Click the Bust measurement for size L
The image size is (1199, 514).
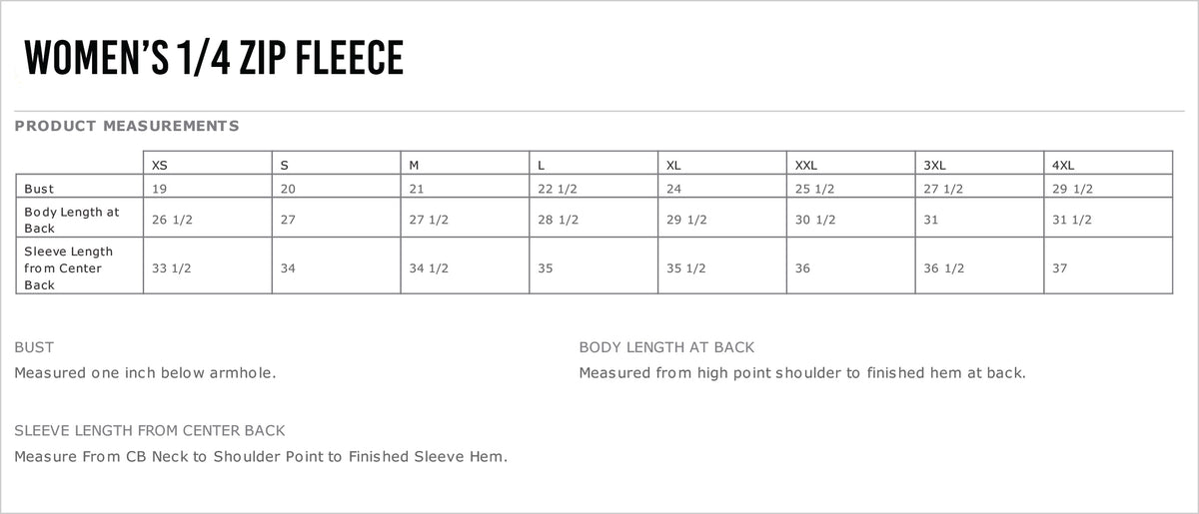(x=558, y=189)
